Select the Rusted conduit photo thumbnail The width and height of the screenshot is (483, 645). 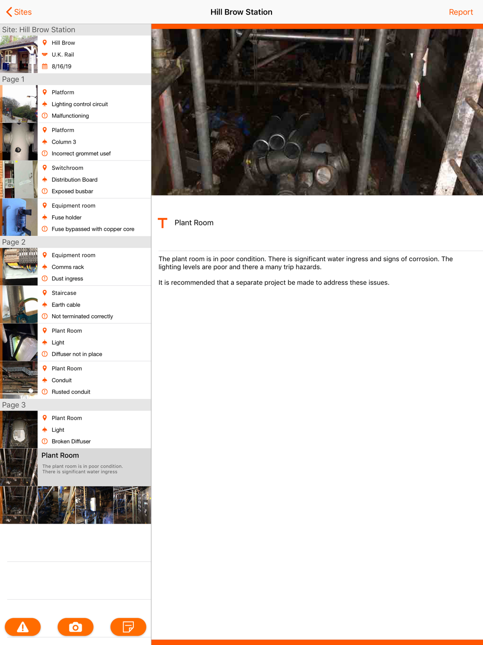[x=19, y=380]
